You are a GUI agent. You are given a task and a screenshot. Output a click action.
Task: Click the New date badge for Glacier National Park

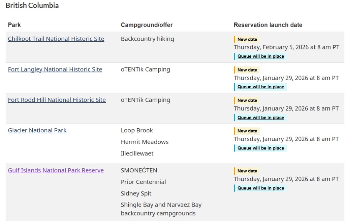click(247, 131)
